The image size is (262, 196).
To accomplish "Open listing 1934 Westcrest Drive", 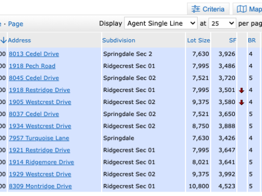I will [40, 126].
